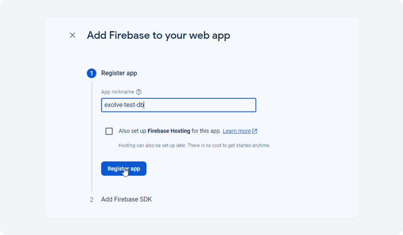Click the vertical stepper line under step 1
403x235 pixels.
click(92, 136)
